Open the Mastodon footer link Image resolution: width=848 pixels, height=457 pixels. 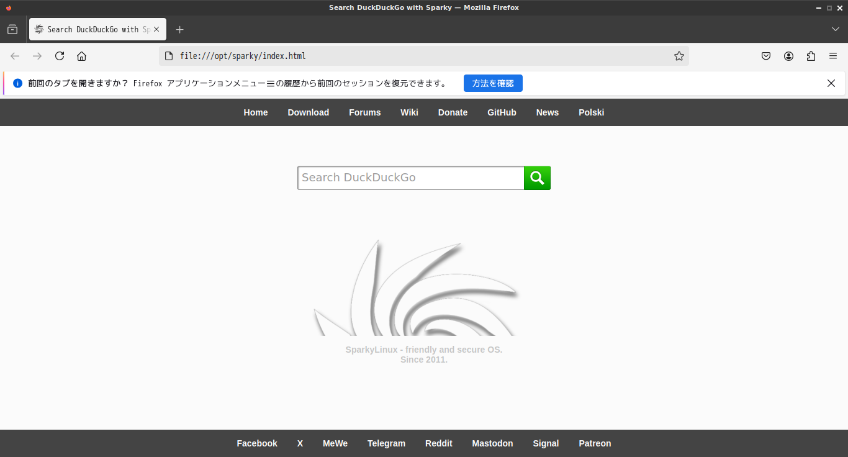tap(492, 443)
